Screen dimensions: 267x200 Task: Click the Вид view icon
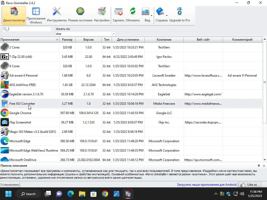(x=145, y=11)
